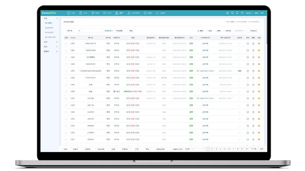Click the refresh icon in top bar

pos(242,13)
